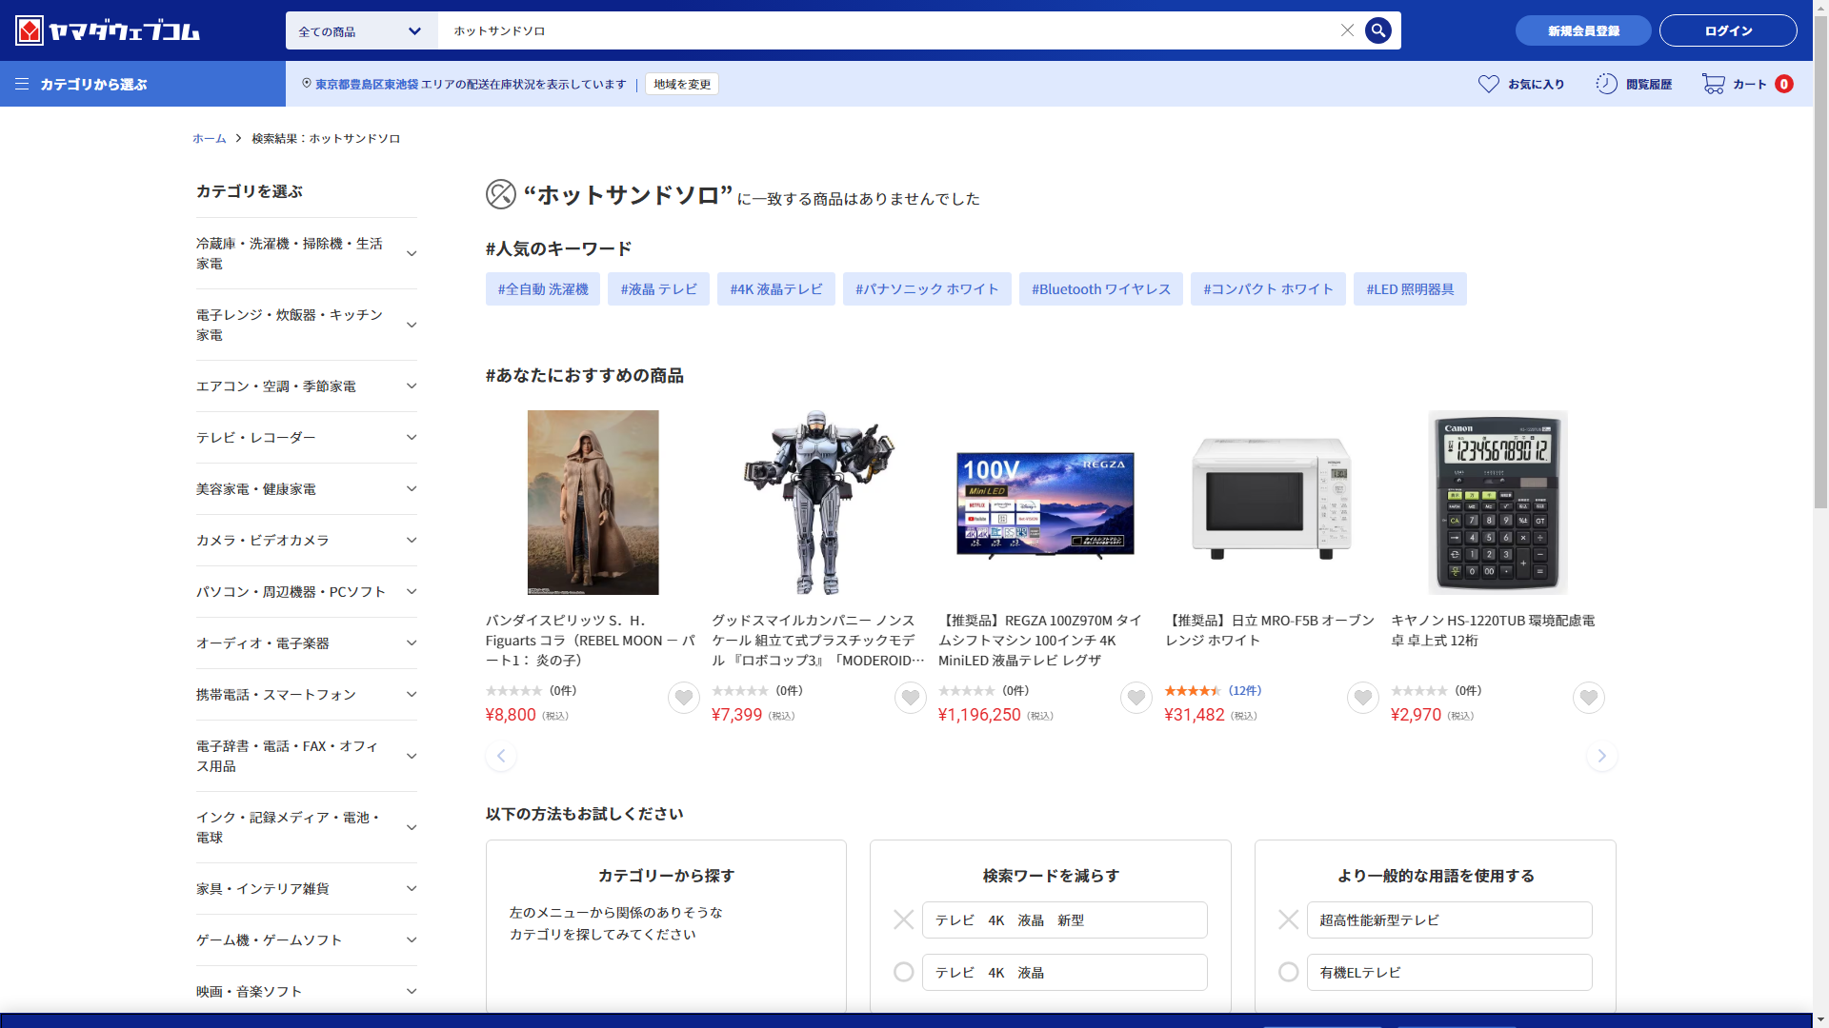Viewport: 1829px width, 1028px height.
Task: Click 地域を変更 button
Action: 682,84
